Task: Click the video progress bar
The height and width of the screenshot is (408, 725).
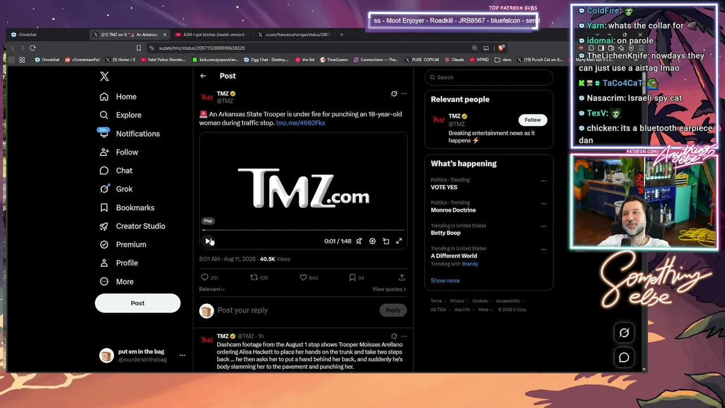Action: point(304,230)
